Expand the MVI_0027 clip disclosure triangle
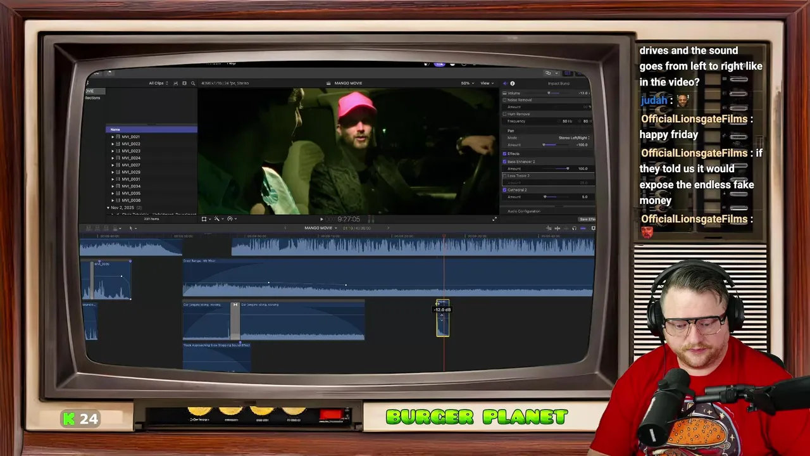 113,165
